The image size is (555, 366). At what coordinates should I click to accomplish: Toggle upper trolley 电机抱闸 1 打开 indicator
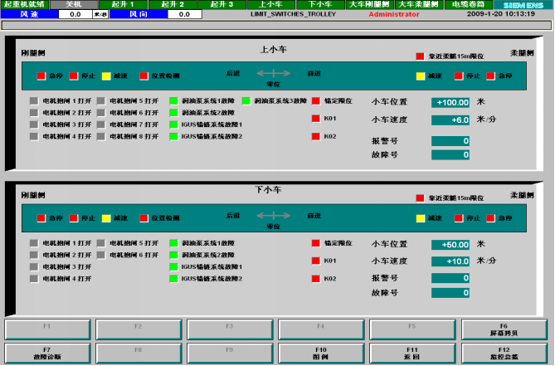click(x=33, y=101)
